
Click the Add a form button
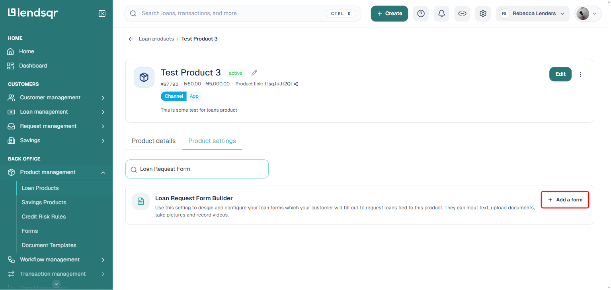tap(565, 200)
